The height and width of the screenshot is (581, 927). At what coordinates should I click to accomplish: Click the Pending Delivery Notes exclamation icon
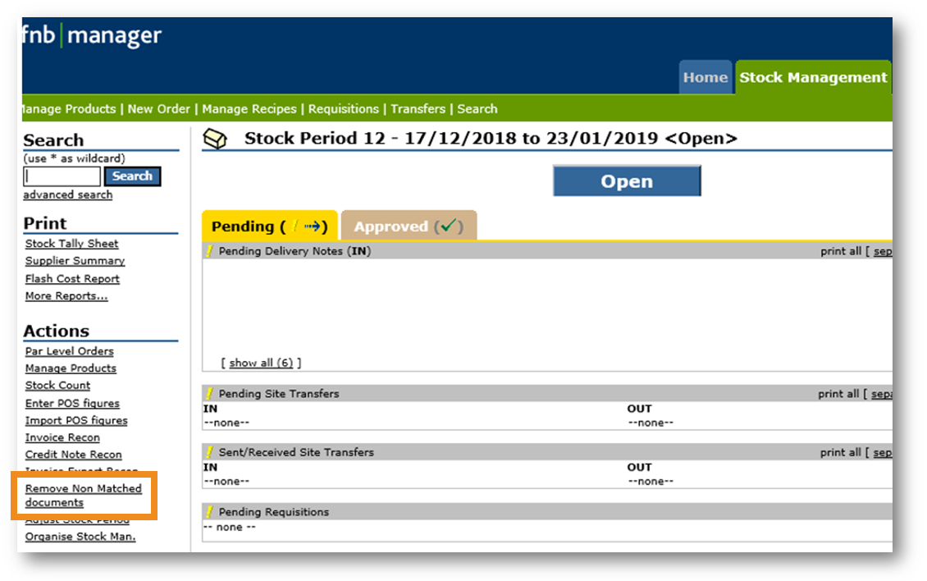(x=210, y=252)
